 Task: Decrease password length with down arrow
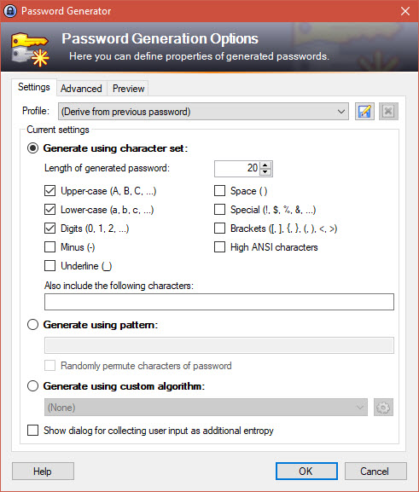265,172
